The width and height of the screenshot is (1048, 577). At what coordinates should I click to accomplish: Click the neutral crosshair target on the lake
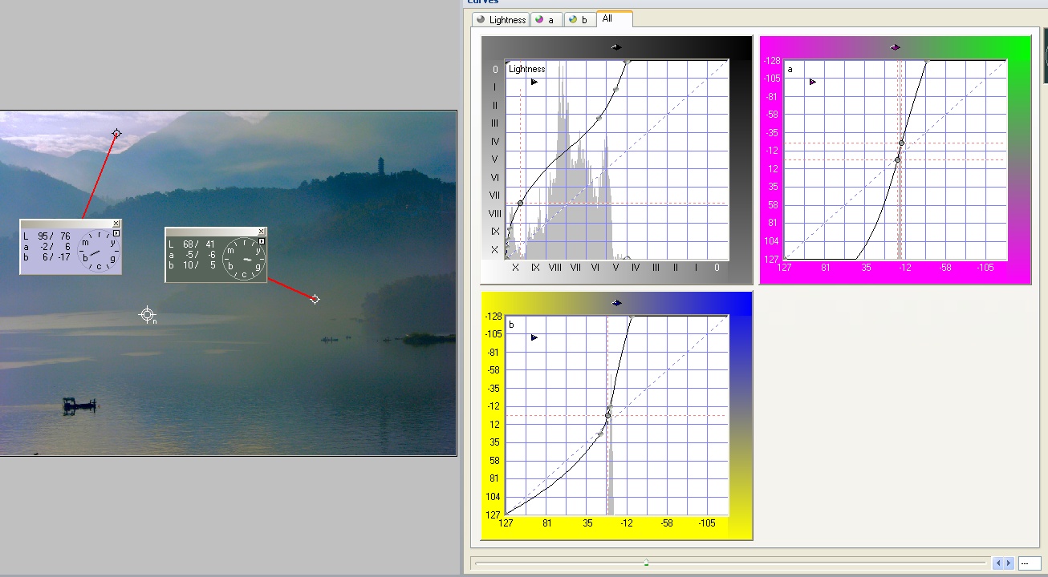[x=147, y=314]
